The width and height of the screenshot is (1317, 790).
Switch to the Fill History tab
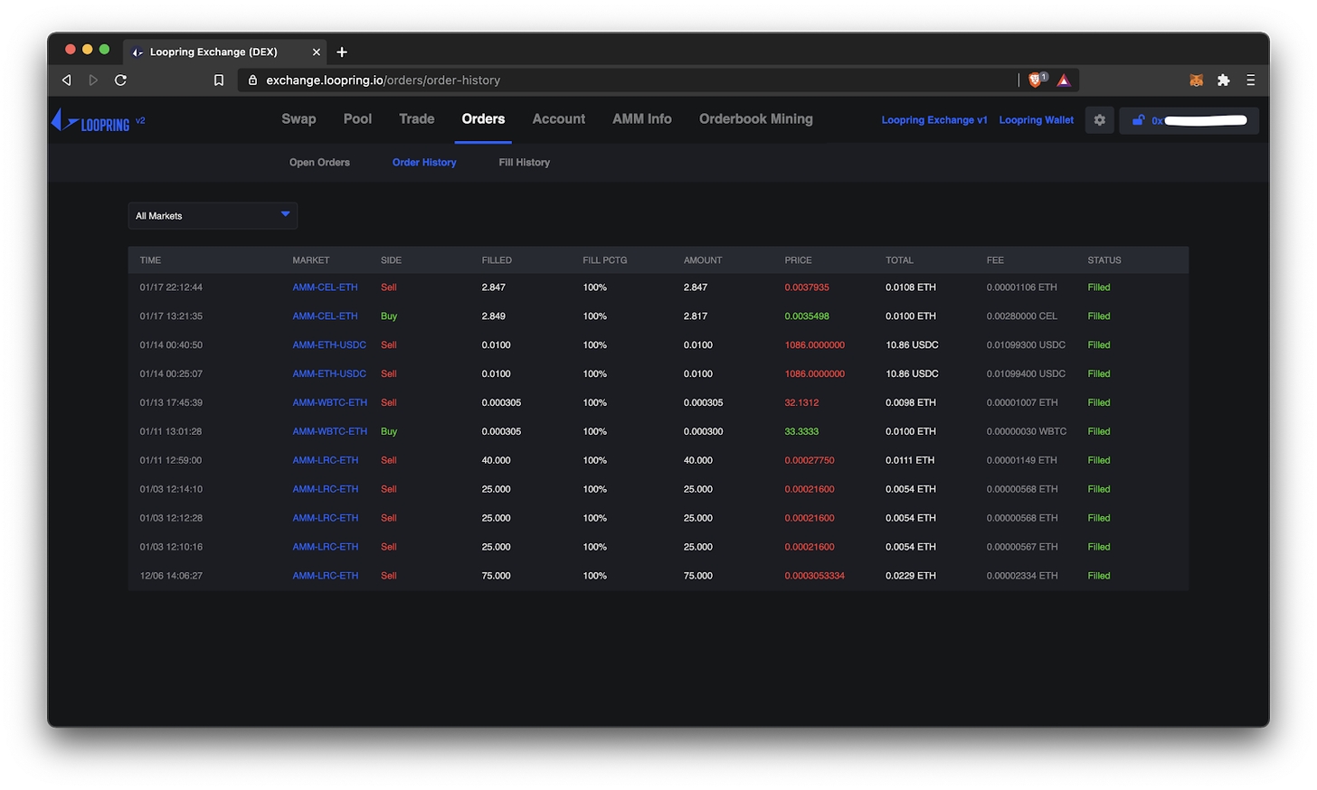pyautogui.click(x=524, y=163)
